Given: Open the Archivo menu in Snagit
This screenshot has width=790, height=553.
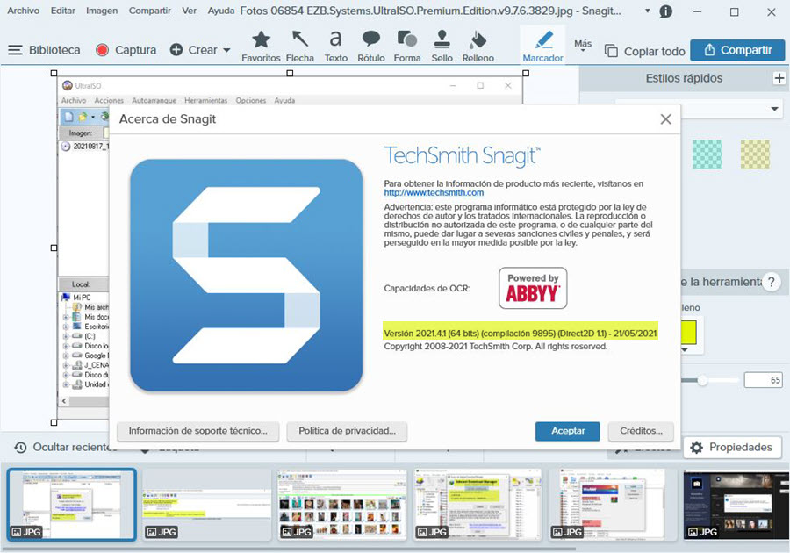Looking at the screenshot, I should [23, 11].
